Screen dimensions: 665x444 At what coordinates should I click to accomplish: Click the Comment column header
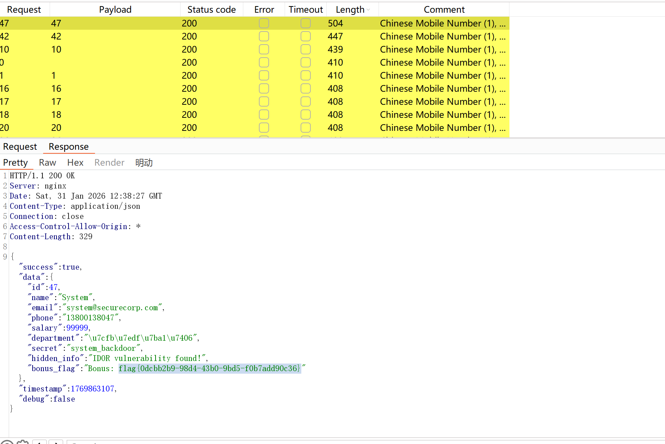pyautogui.click(x=444, y=9)
